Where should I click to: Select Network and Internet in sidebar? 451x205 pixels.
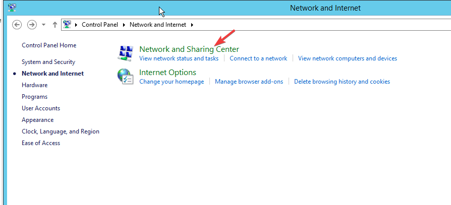(52, 74)
